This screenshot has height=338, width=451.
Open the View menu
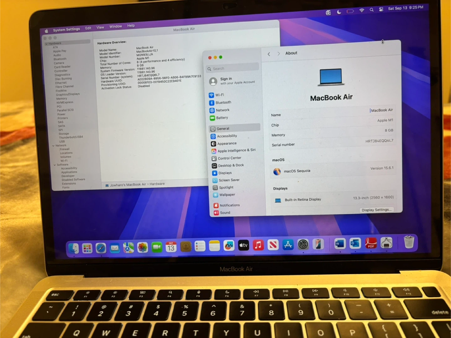[x=100, y=27]
